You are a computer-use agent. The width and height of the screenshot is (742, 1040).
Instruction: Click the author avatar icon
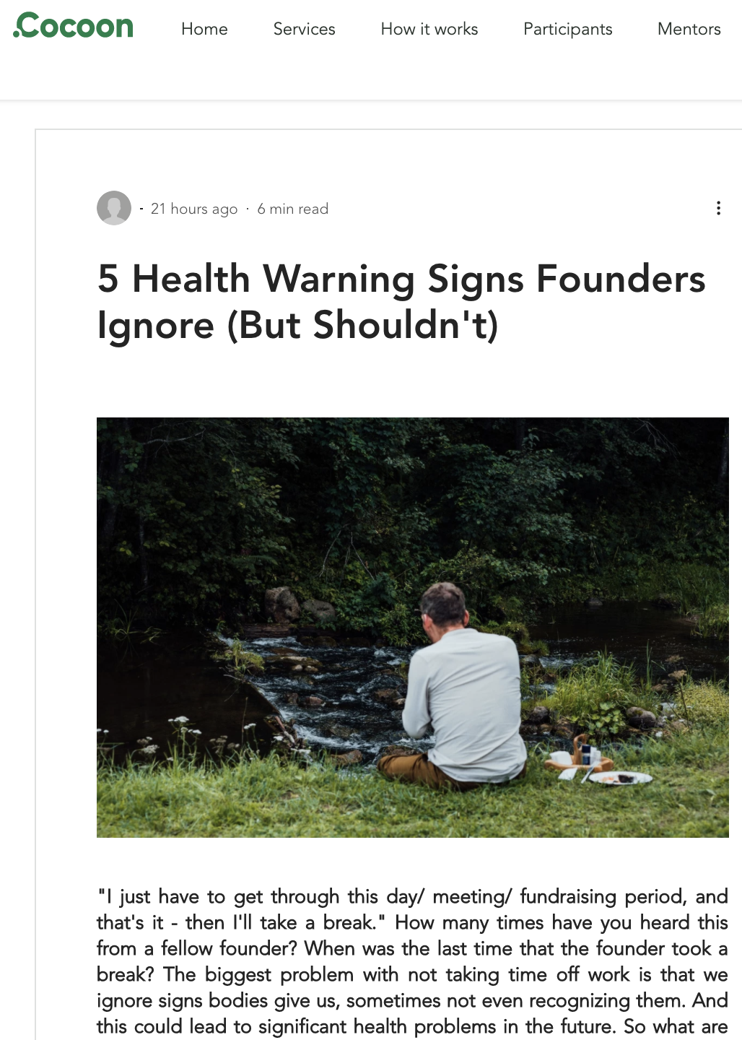point(114,208)
